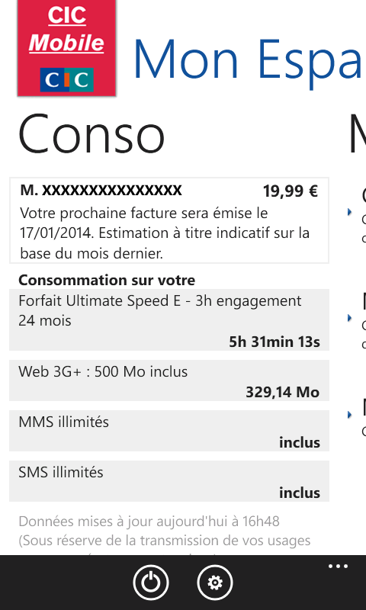The height and width of the screenshot is (610, 366).
Task: Tap the M. XXXXXXXXXXXXXXX account name
Action: pyautogui.click(x=101, y=190)
